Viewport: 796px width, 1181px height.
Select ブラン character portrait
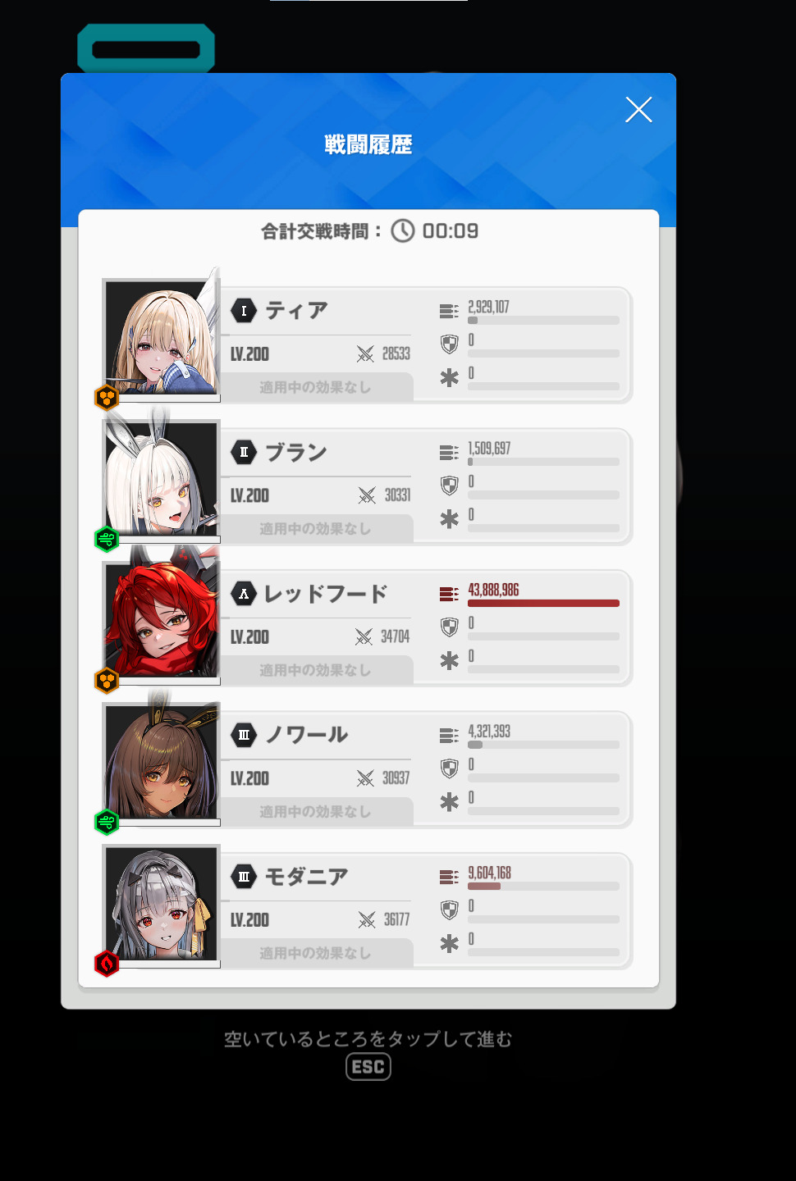(x=162, y=480)
